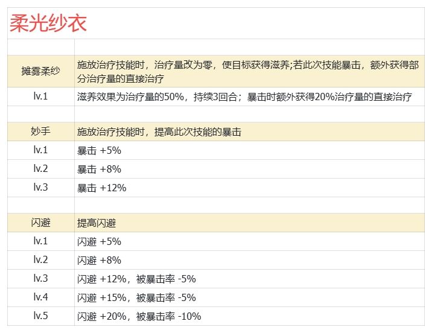Click the 摊雾柔纱 skill description cell
Image resolution: width=432 pixels, height=333 pixels.
click(249, 72)
